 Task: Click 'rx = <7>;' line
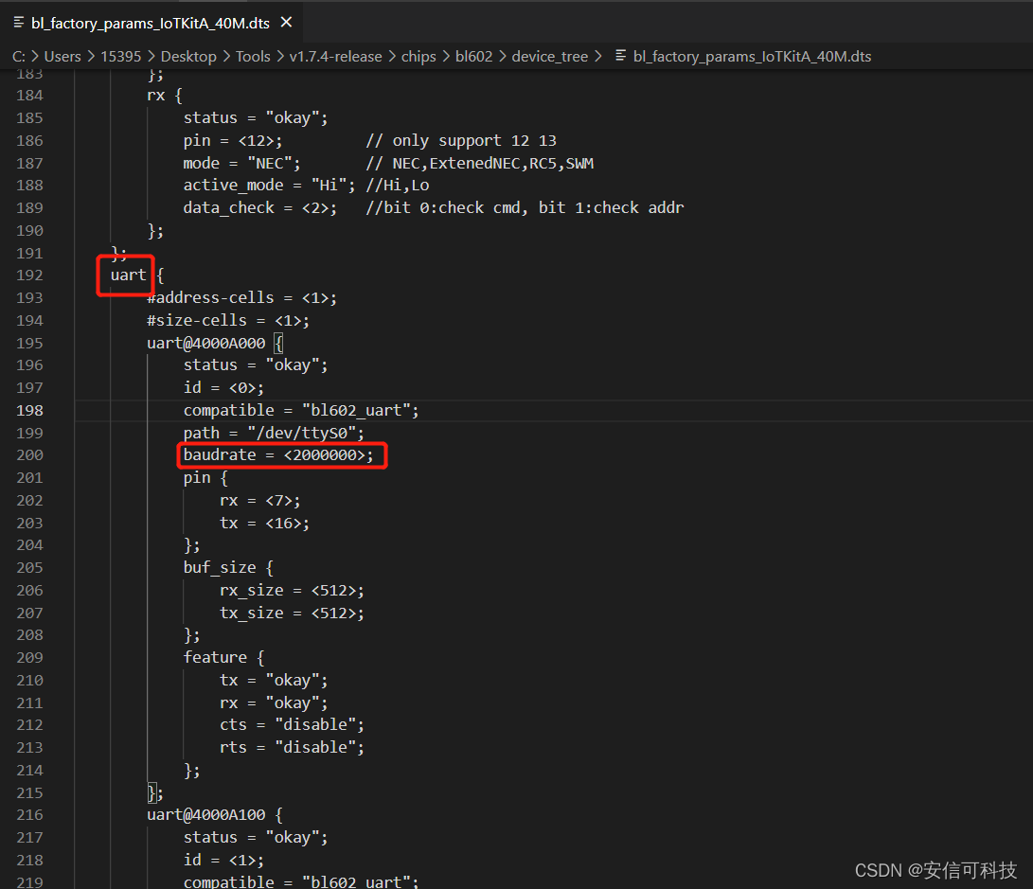point(259,501)
